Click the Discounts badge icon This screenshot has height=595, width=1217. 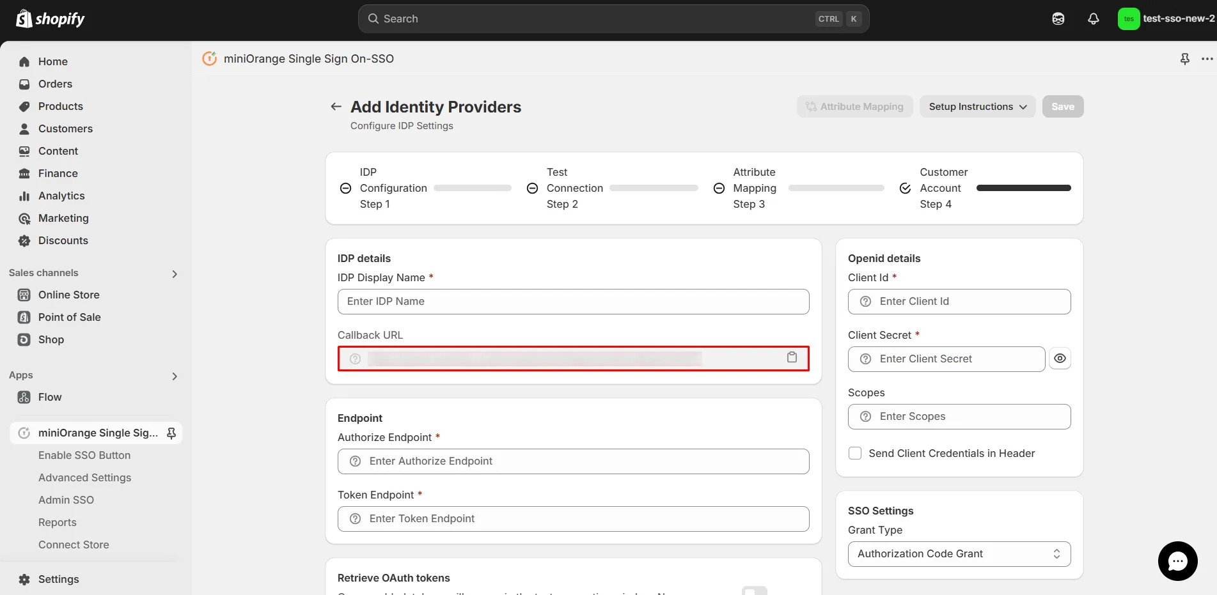coord(24,241)
